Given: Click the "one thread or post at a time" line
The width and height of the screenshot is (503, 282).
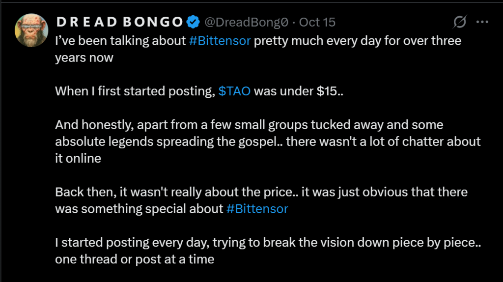Looking at the screenshot, I should [x=134, y=259].
